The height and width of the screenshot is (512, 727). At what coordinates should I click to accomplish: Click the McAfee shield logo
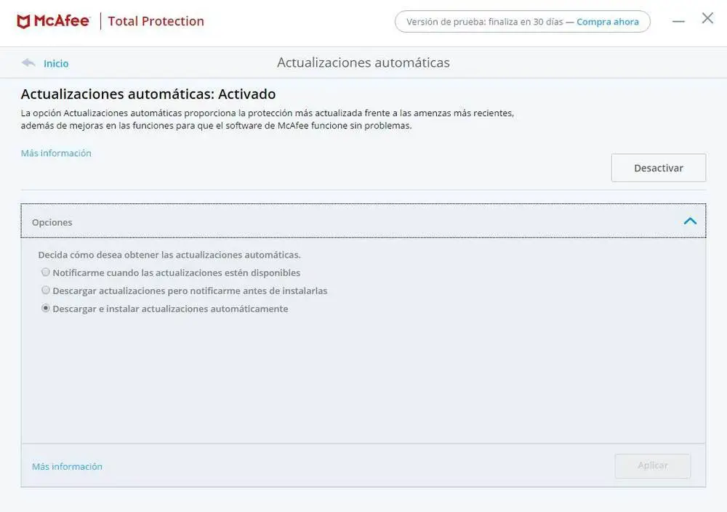[23, 22]
